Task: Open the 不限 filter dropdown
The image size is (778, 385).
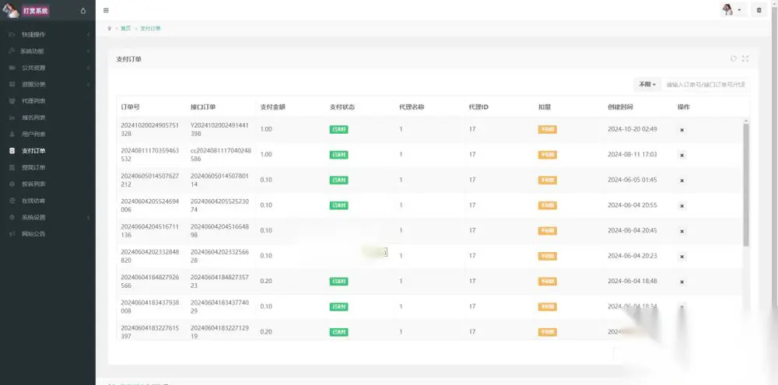Action: coord(647,85)
